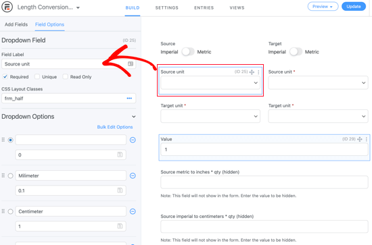Open the Settings tab

coord(167,8)
